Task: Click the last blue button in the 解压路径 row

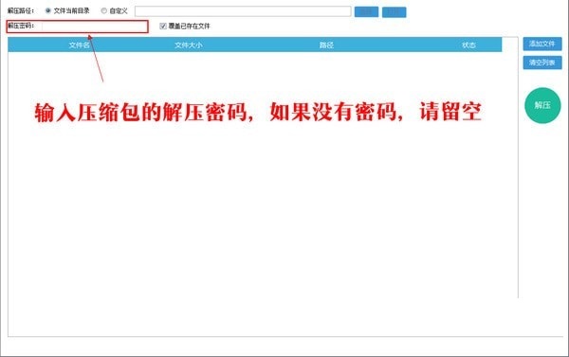Action: [x=395, y=12]
